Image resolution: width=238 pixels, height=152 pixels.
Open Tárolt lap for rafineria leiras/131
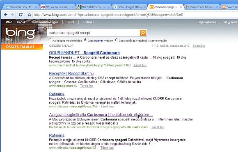tap(107, 148)
